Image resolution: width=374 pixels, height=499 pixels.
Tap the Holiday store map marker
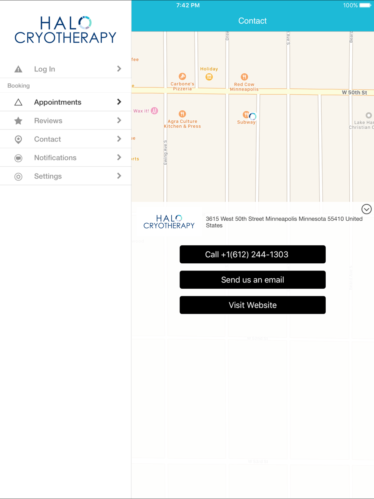click(x=209, y=77)
